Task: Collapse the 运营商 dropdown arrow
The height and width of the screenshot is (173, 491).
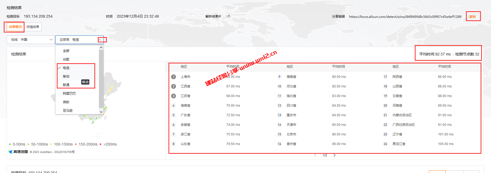Action: 100,40
